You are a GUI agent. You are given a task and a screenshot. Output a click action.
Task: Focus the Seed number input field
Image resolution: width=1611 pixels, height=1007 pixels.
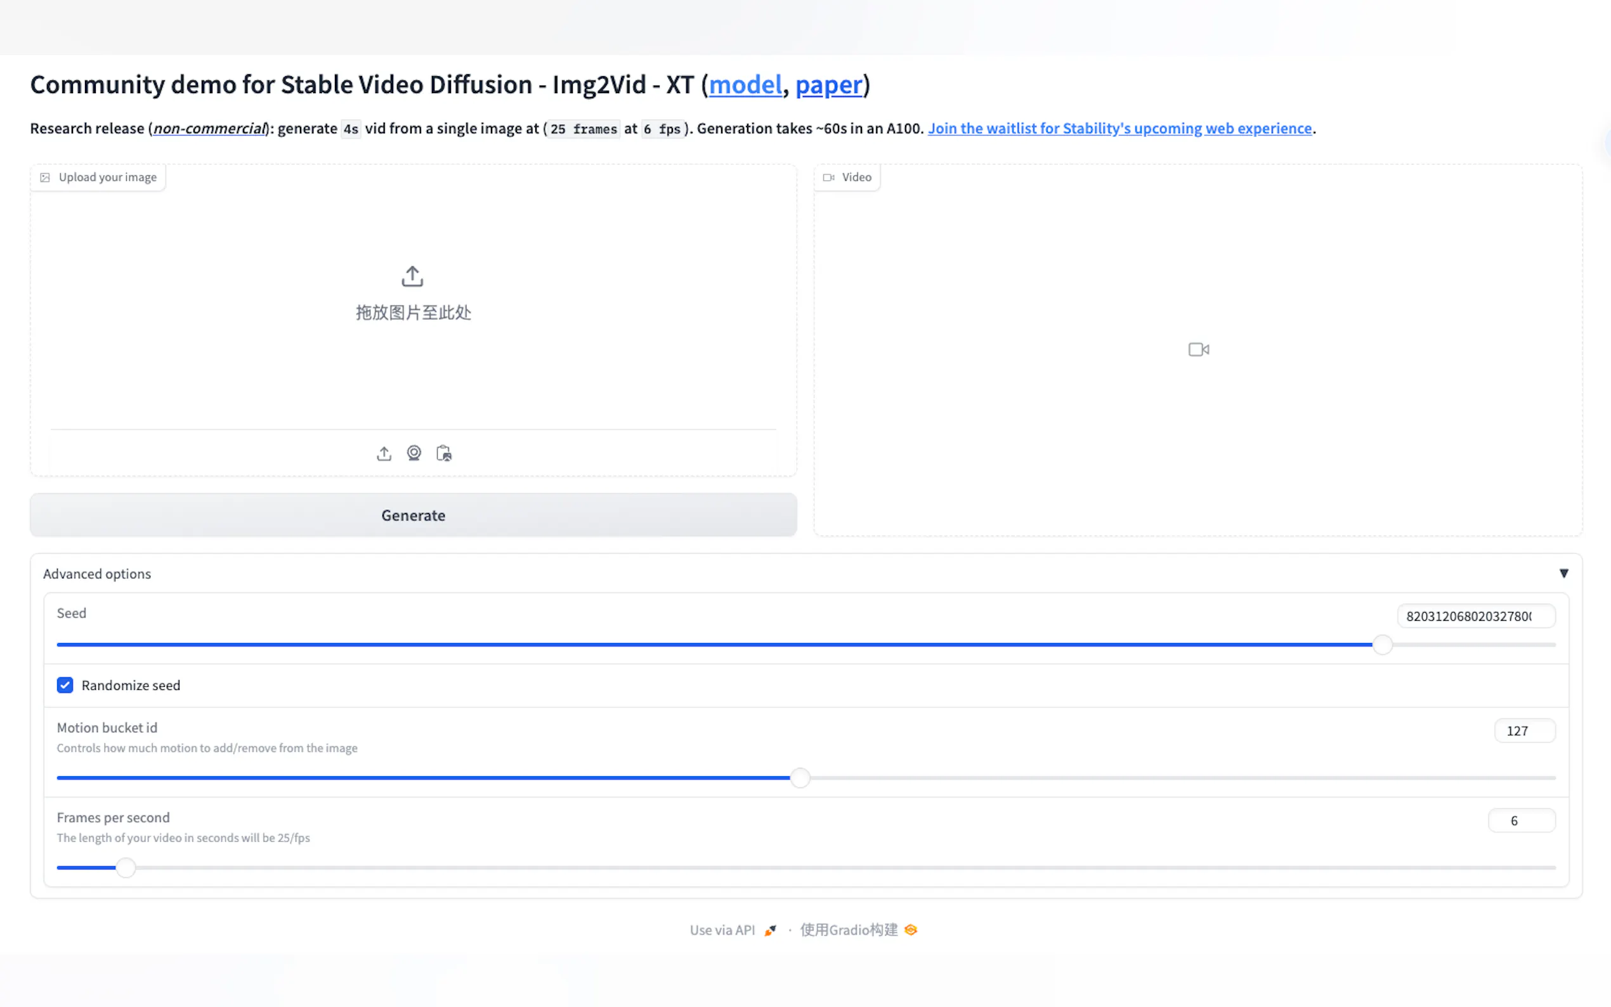point(1475,617)
